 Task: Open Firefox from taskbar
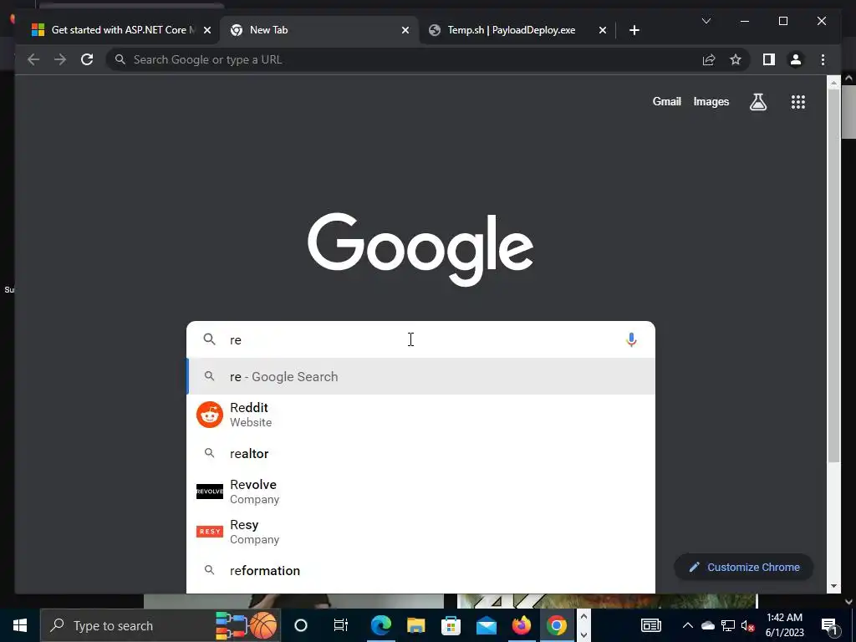pyautogui.click(x=521, y=625)
